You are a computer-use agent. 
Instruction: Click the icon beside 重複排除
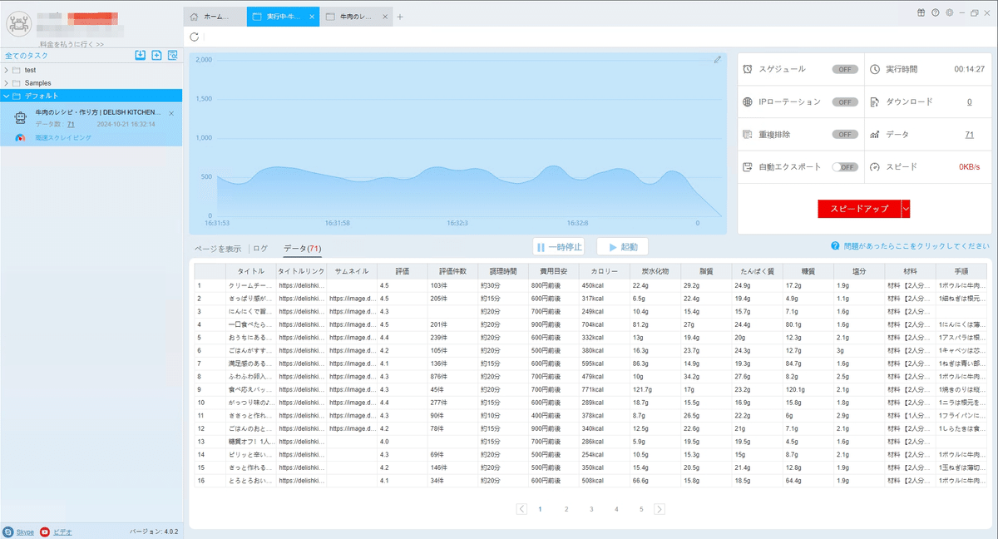click(x=748, y=134)
